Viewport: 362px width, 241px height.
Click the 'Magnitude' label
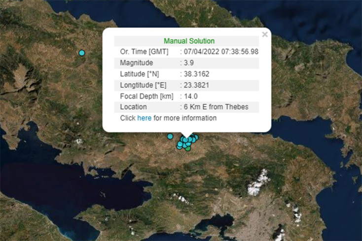[137, 63]
